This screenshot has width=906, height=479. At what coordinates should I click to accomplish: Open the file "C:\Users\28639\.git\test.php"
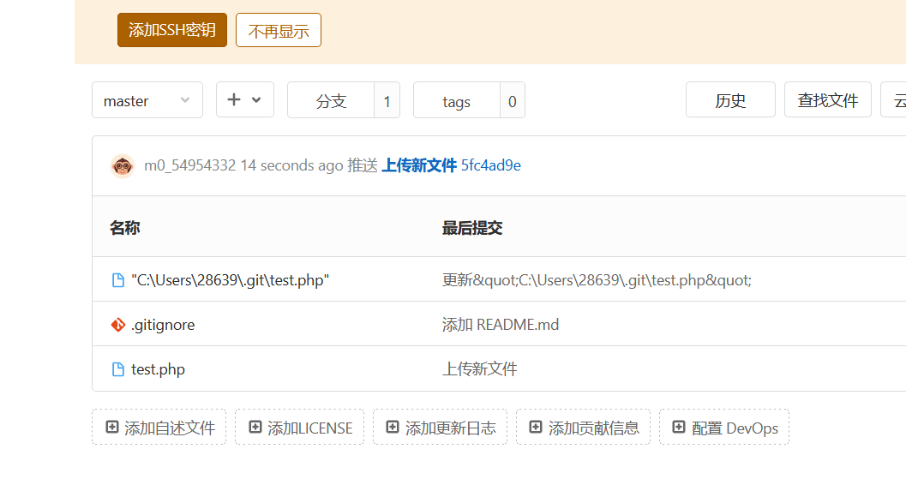(x=230, y=280)
